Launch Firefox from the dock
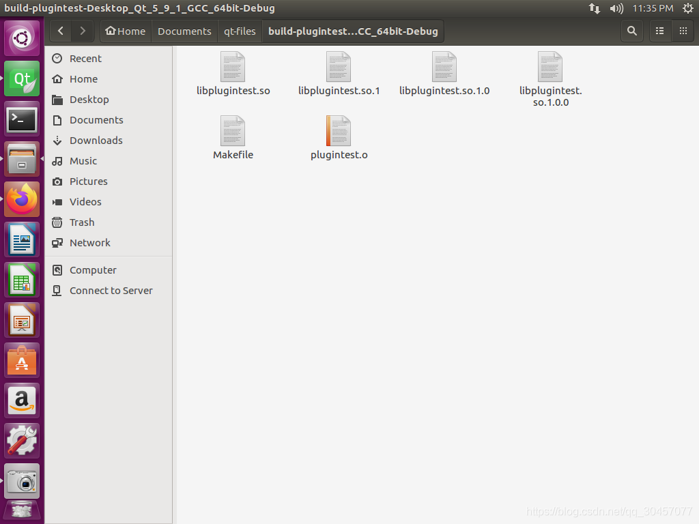The height and width of the screenshot is (524, 699). pos(22,199)
